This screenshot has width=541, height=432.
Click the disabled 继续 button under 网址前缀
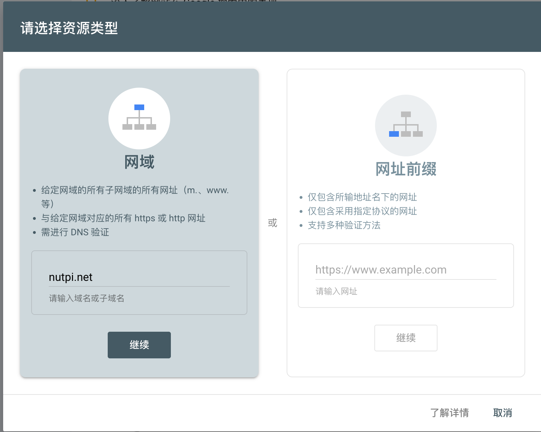coord(406,338)
